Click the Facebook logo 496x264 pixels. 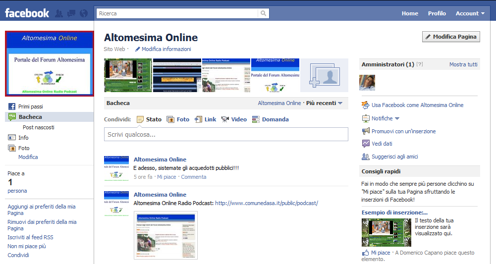pyautogui.click(x=27, y=13)
